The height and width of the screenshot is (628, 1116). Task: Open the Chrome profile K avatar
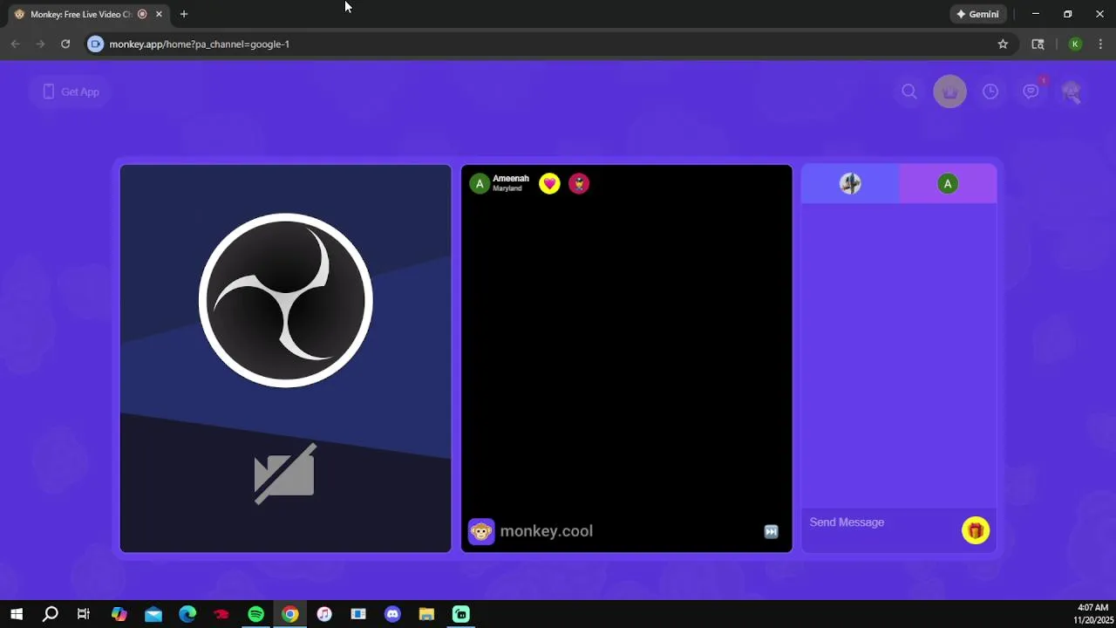click(1075, 44)
